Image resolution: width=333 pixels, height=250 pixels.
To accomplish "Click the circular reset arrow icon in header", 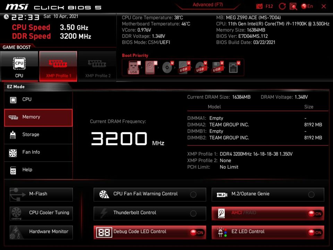I will pyautogui.click(x=282, y=6).
